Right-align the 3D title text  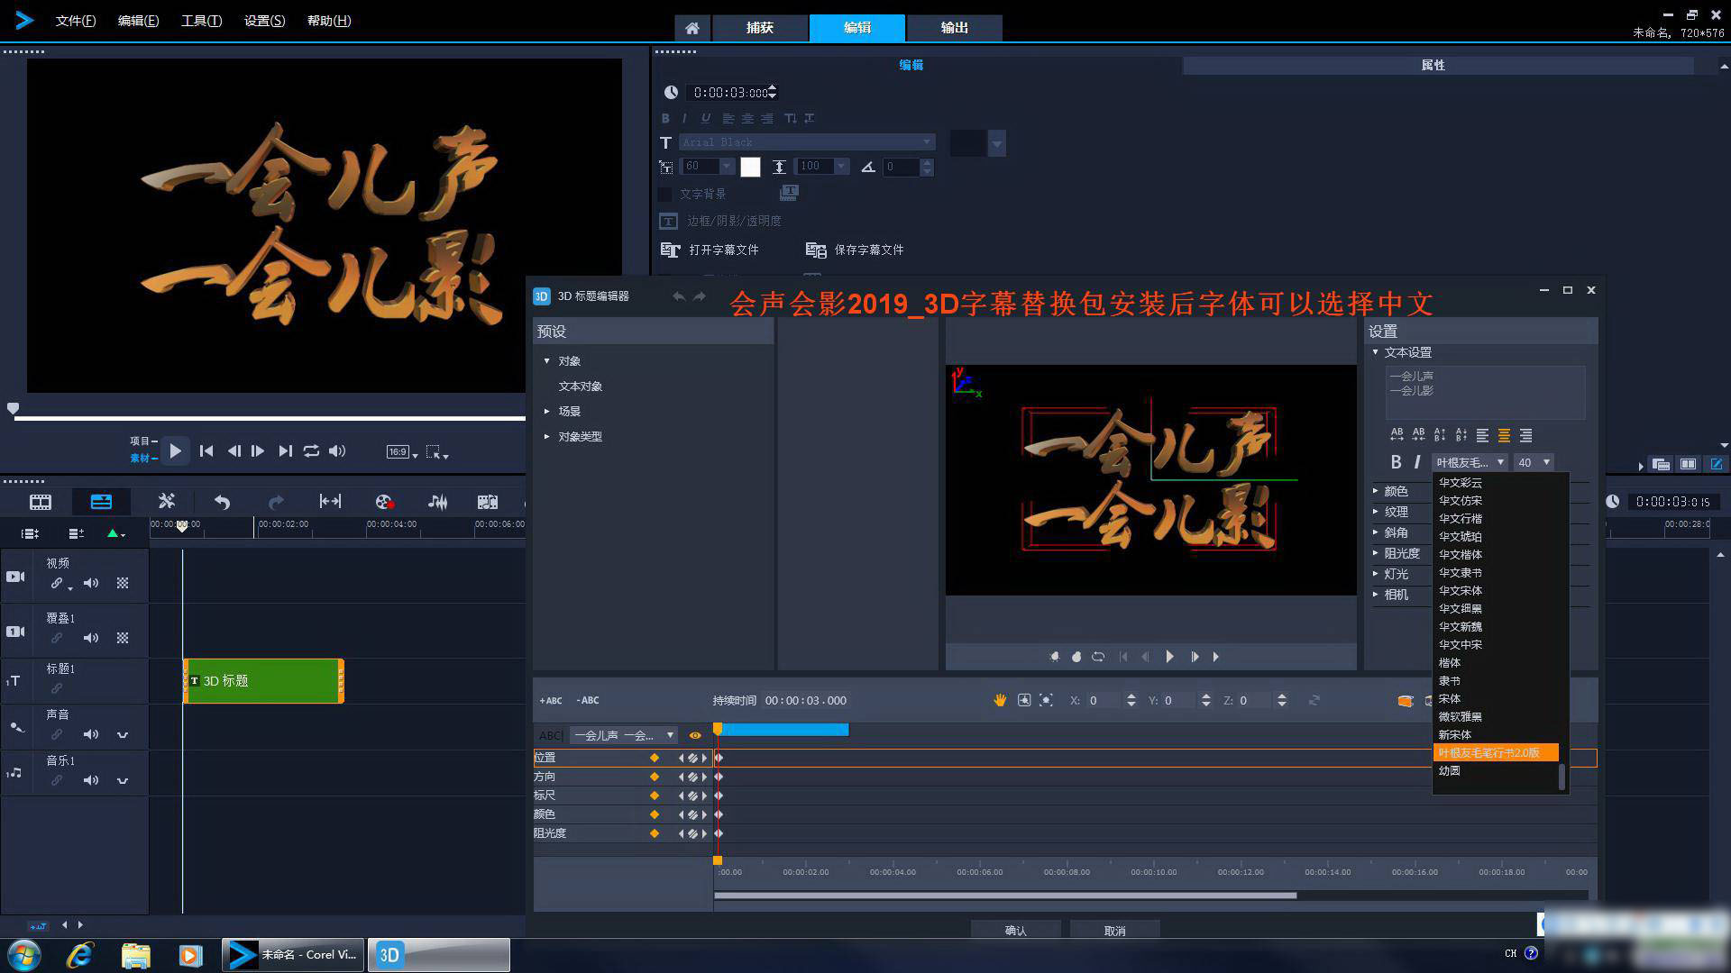coord(1525,435)
